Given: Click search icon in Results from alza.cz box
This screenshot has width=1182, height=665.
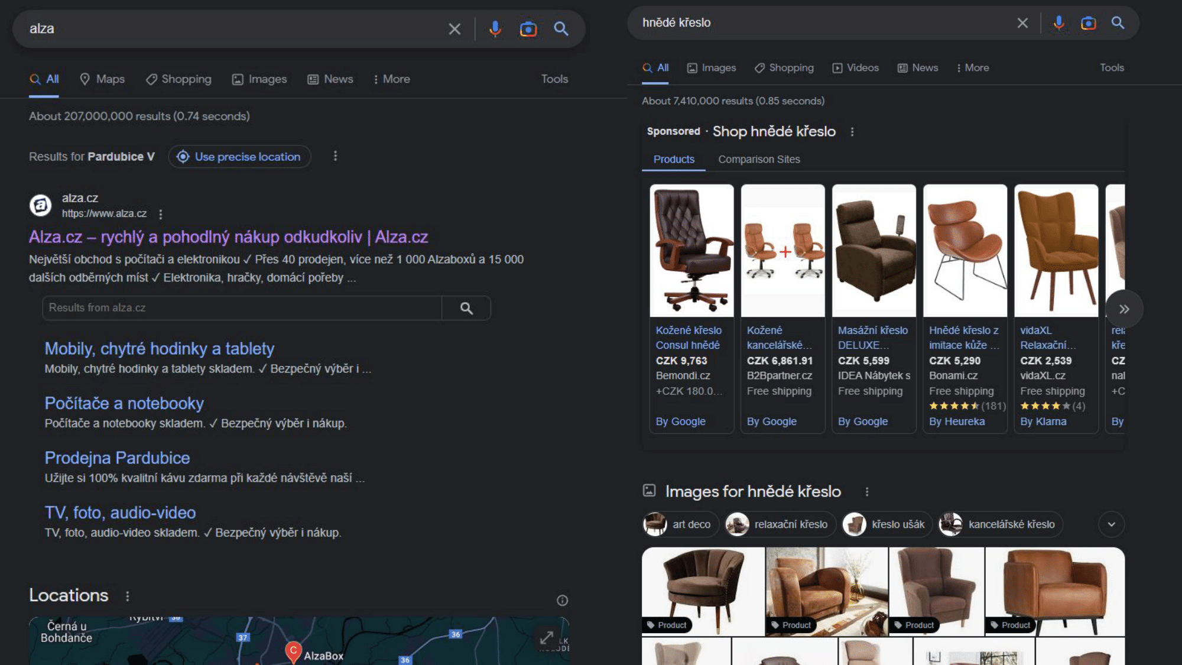Looking at the screenshot, I should click(x=466, y=308).
